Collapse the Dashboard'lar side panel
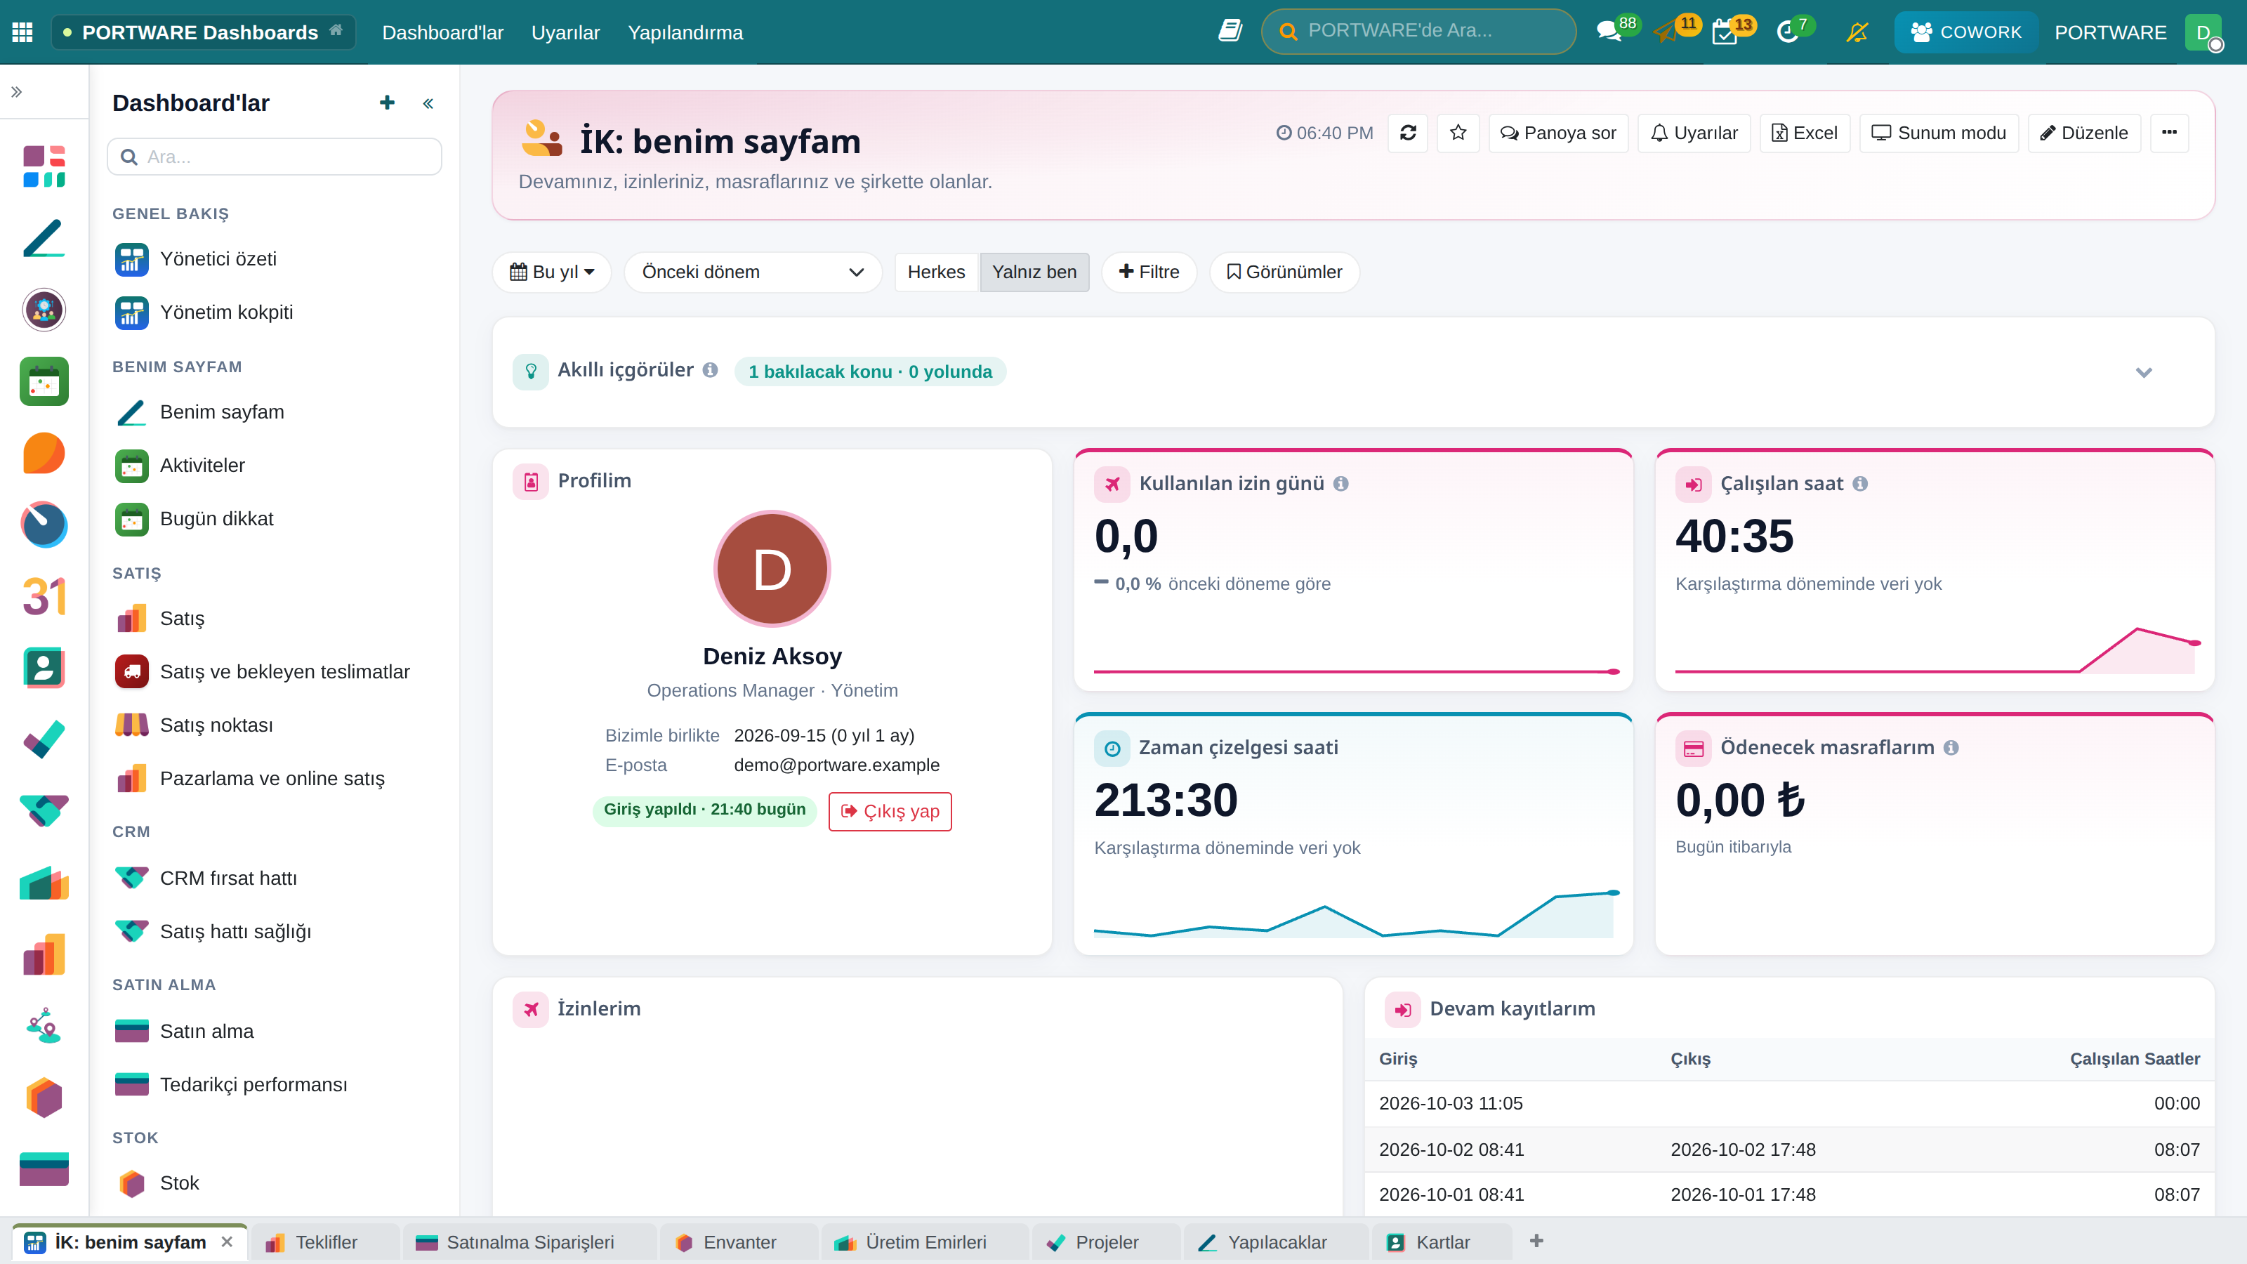Viewport: 2247px width, 1264px height. tap(428, 103)
